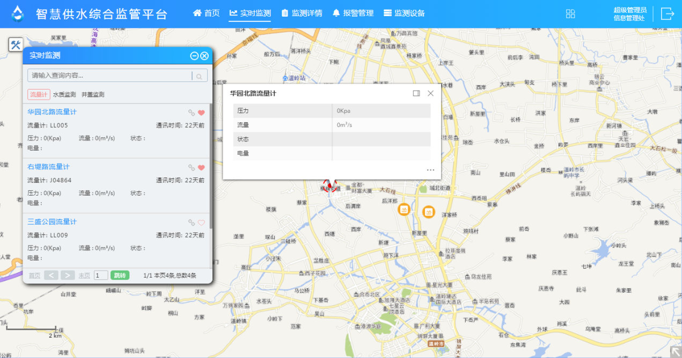Image resolution: width=682 pixels, height=358 pixels.
Task: Open the 三盛公园流量计 list entry
Action: tap(52, 222)
